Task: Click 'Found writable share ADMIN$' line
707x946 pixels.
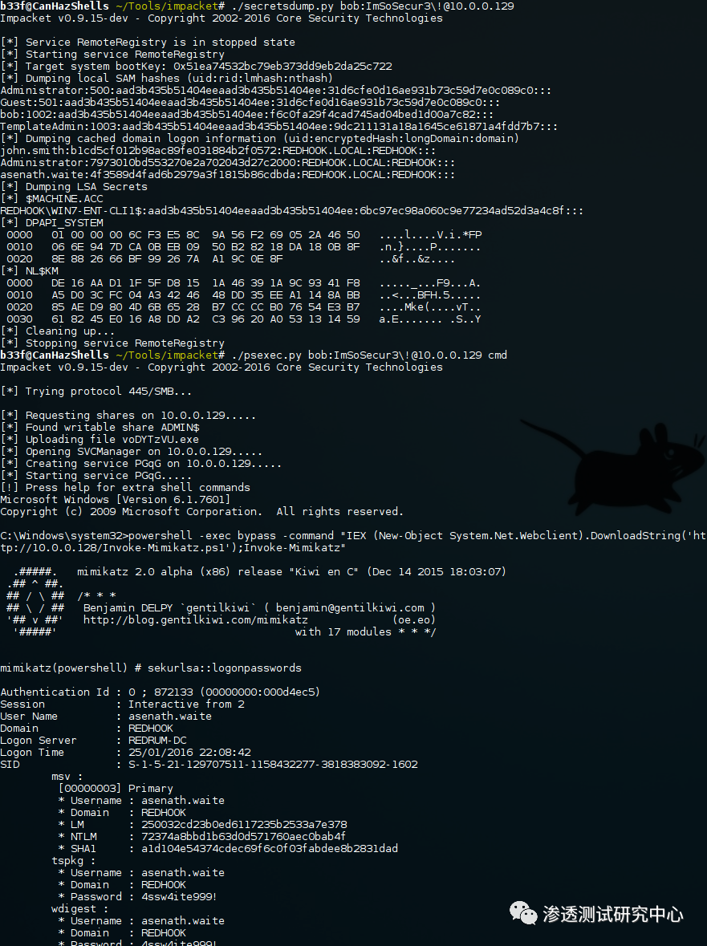Action: point(100,428)
